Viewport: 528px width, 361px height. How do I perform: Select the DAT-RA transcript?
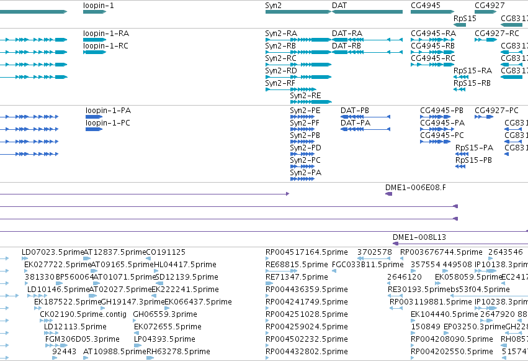point(367,40)
